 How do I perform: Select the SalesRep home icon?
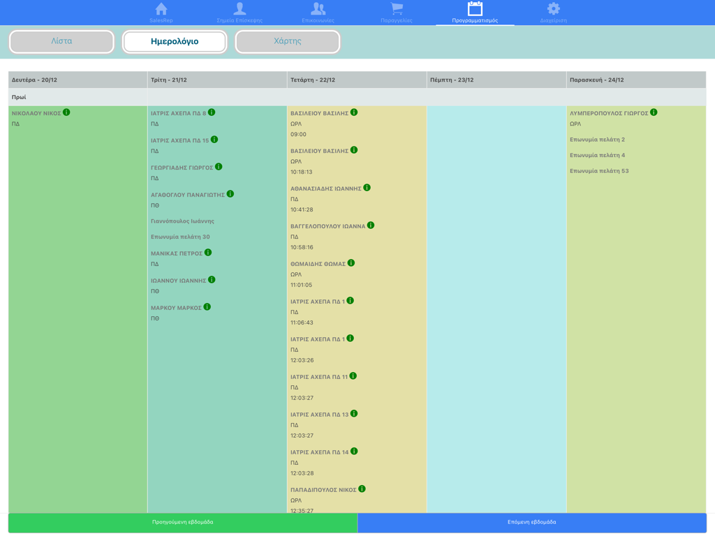[x=162, y=11]
